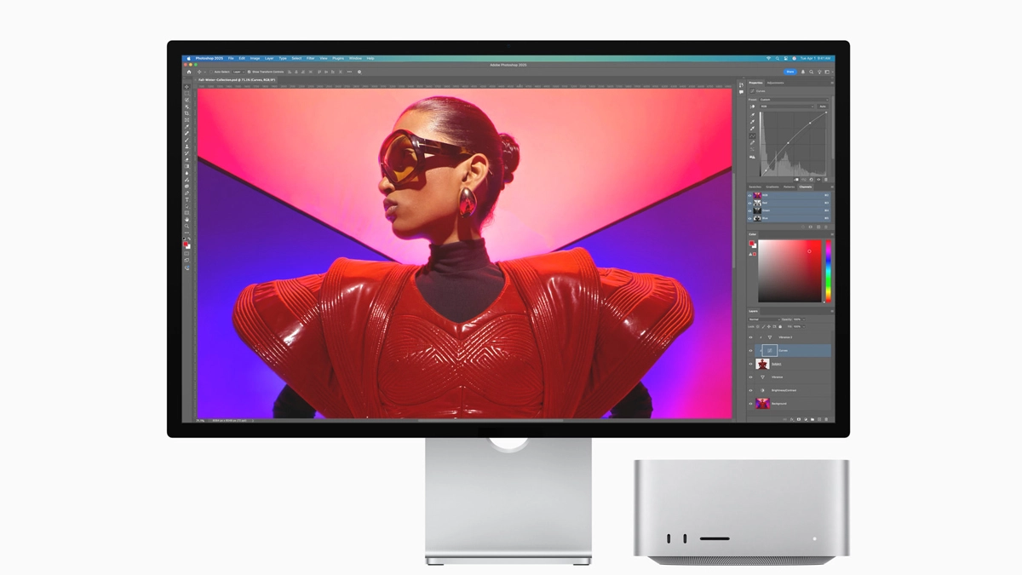This screenshot has width=1022, height=575.
Task: Open macOS Spotlight search in menu bar
Action: (x=777, y=58)
